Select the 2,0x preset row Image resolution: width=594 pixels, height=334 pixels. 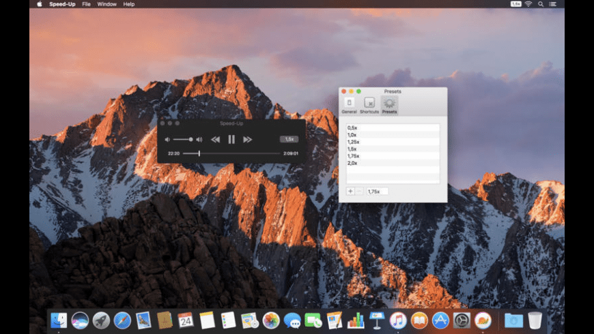pyautogui.click(x=393, y=163)
